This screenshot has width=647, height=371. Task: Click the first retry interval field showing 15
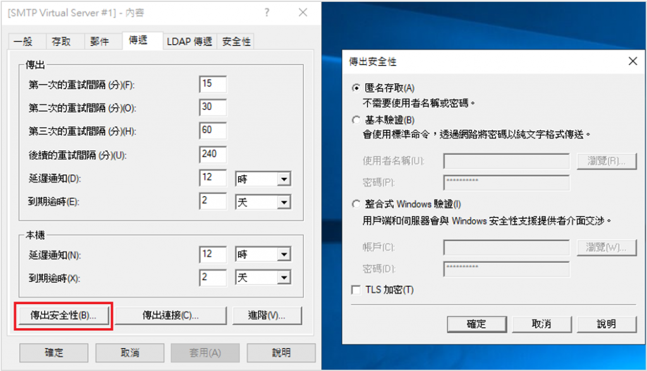[x=213, y=84]
